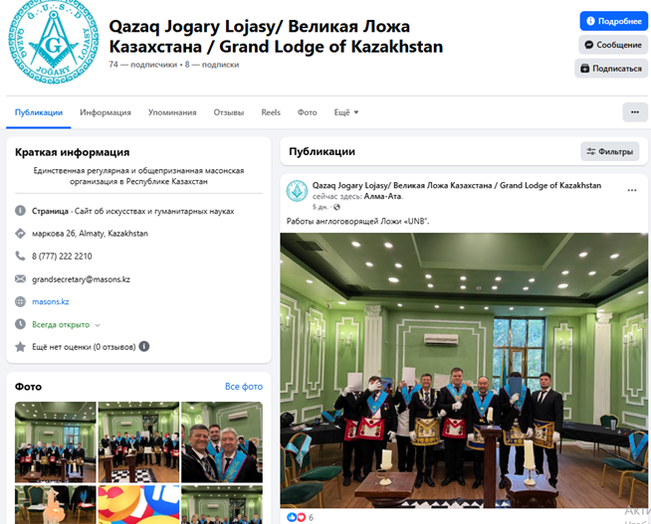Click the page name link in the post header

[457, 185]
